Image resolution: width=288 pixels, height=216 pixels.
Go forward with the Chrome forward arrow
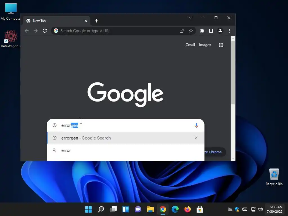click(x=36, y=31)
